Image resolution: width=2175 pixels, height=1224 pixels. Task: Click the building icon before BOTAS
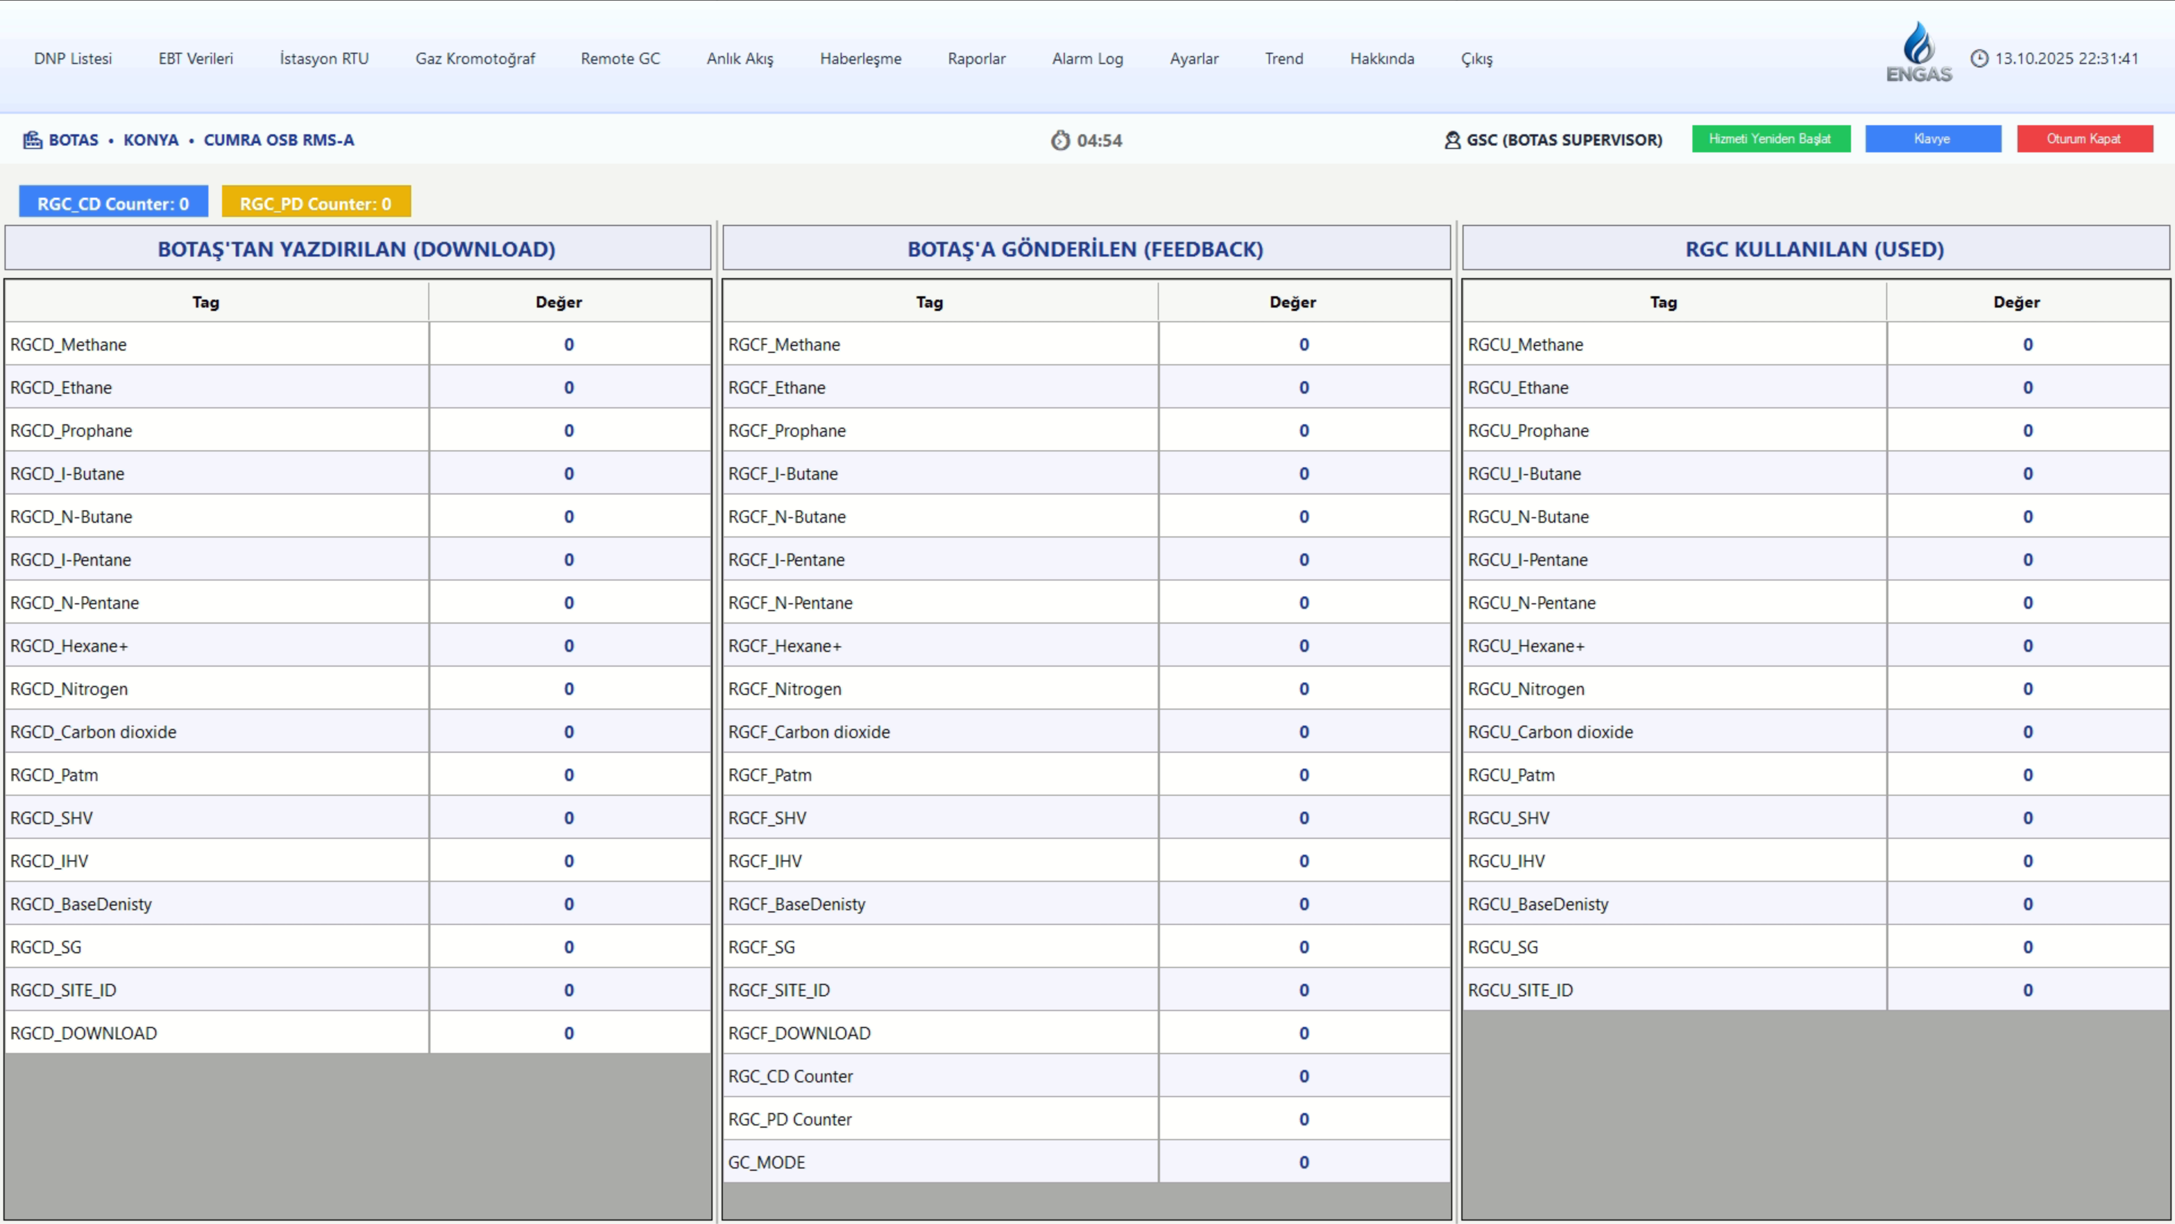[x=32, y=140]
